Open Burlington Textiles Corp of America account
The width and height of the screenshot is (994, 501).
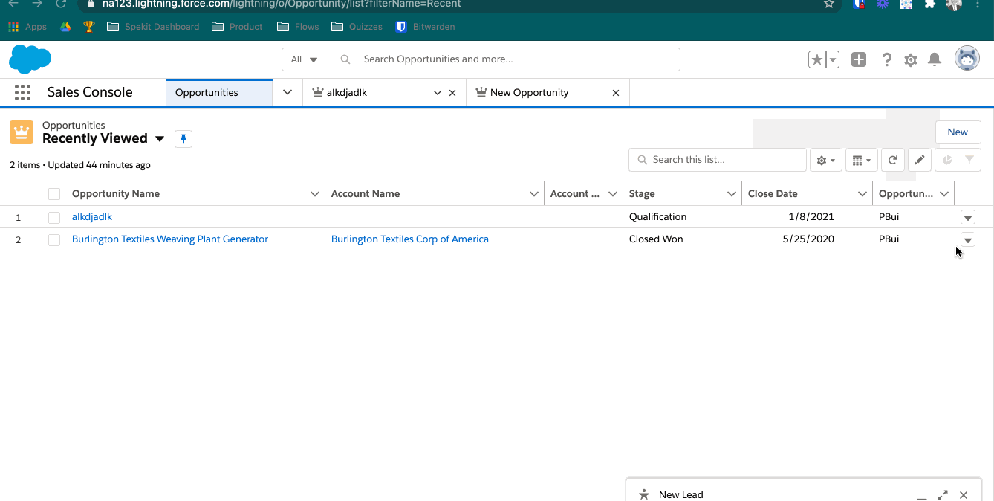410,239
